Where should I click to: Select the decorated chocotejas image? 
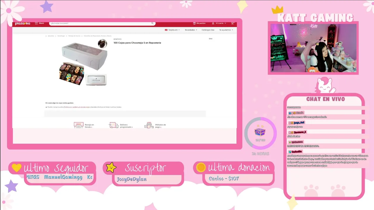click(x=71, y=73)
